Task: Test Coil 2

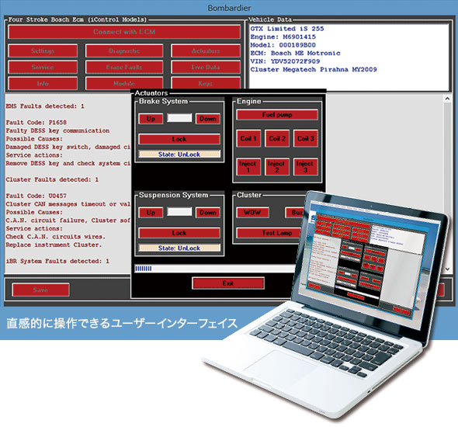Action: click(277, 138)
